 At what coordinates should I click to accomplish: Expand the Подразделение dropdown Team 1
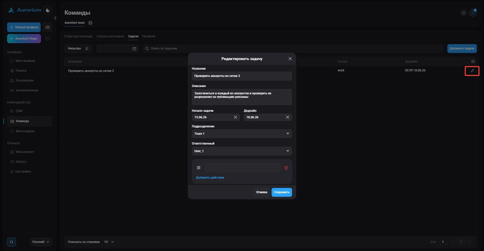coord(242,134)
